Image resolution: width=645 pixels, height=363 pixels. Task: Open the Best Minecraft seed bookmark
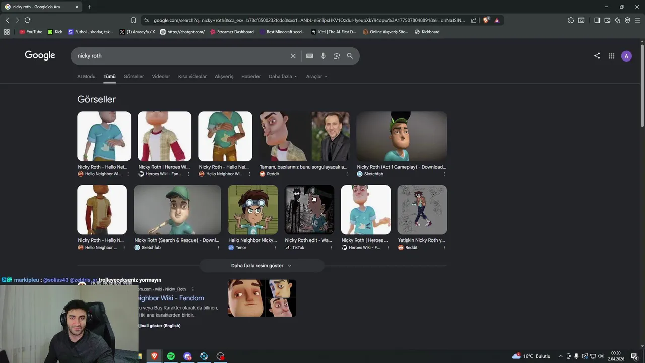coord(282,32)
